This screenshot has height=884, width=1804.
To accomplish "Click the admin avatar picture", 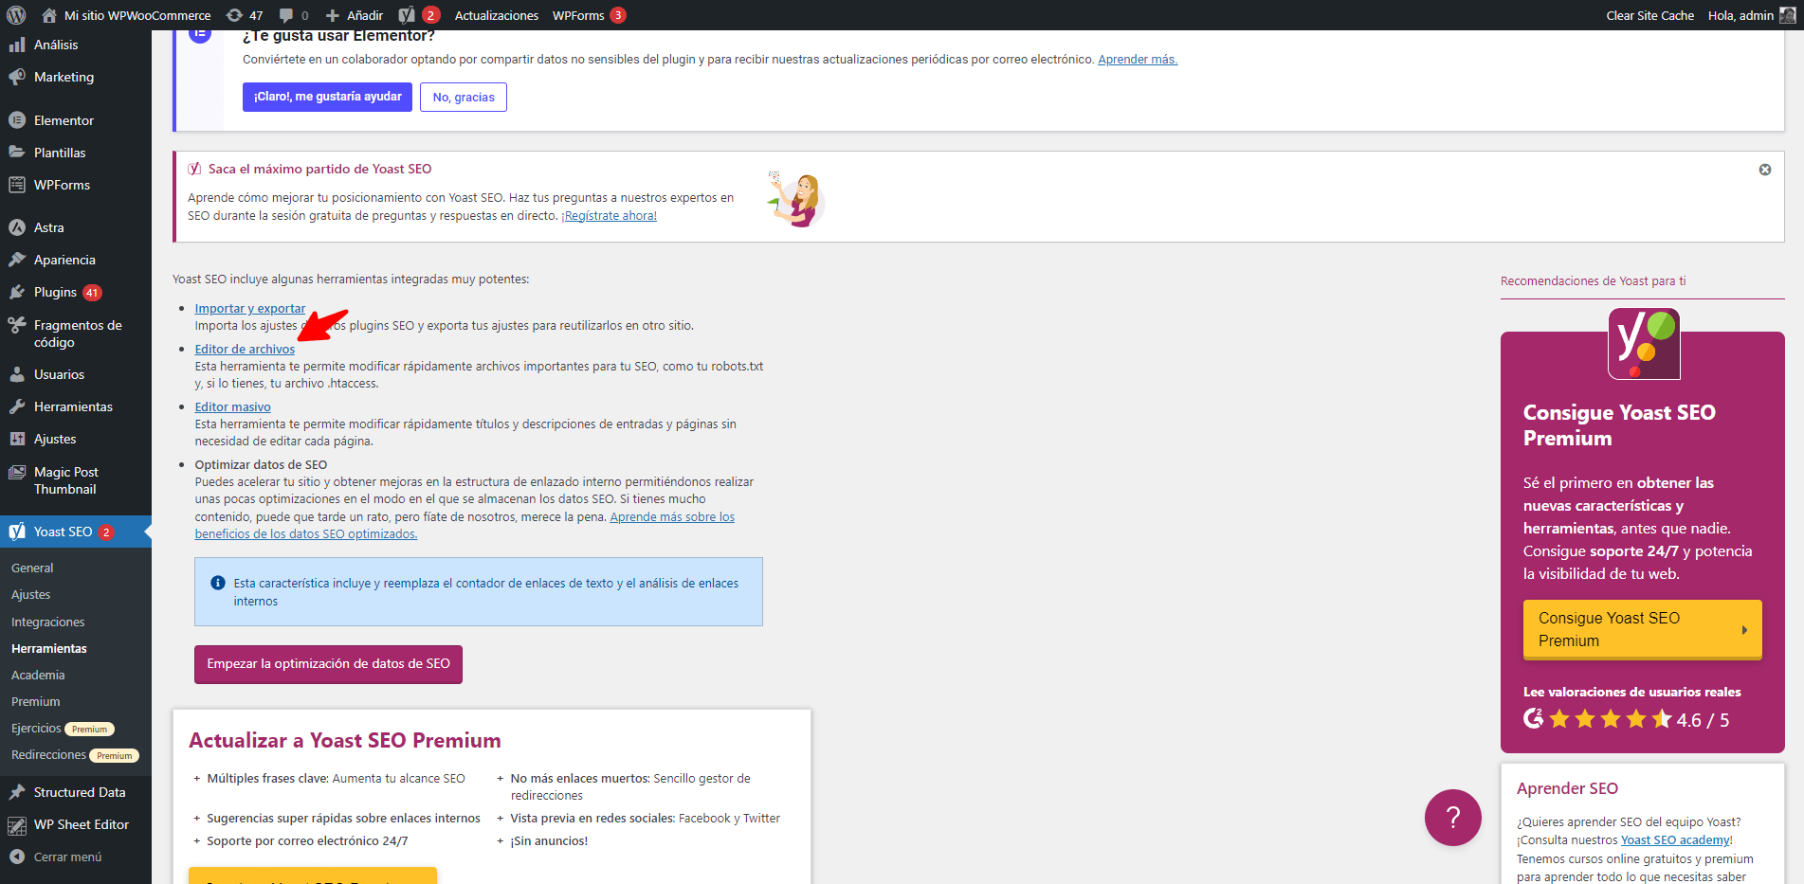I will pyautogui.click(x=1787, y=15).
